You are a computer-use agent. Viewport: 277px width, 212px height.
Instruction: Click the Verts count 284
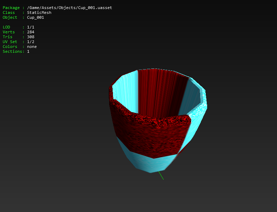click(x=31, y=32)
